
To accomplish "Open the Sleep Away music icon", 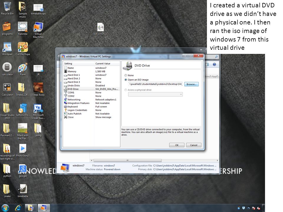I will tap(38, 90).
